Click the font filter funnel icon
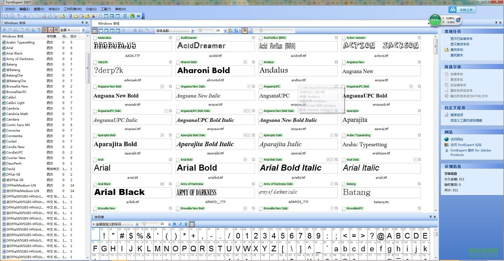The image size is (504, 261). point(230,31)
